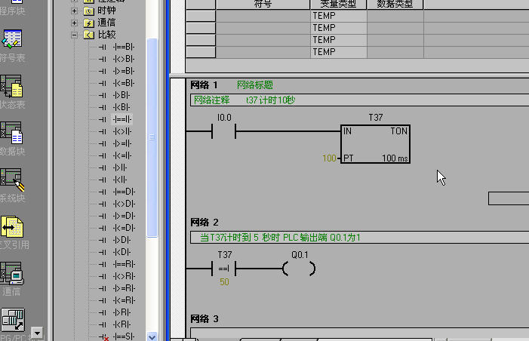Viewport: 529px width, 341px height.
Task: Open the Communications navigation icon
Action: (x=12, y=275)
